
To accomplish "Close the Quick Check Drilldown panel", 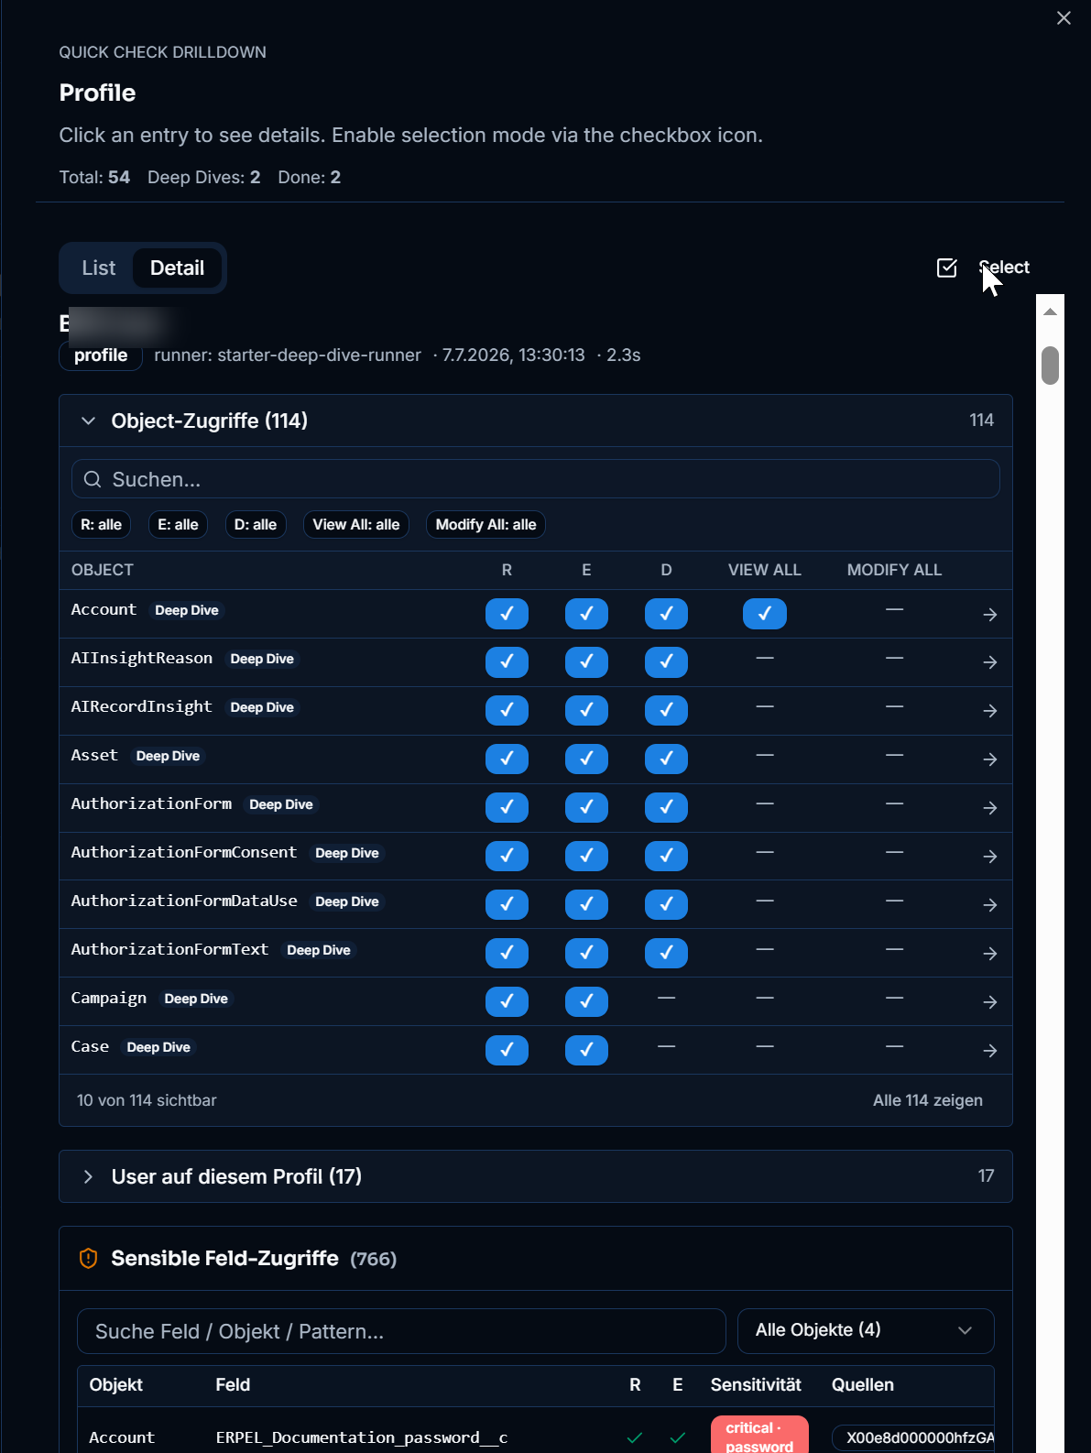I will 1064,18.
